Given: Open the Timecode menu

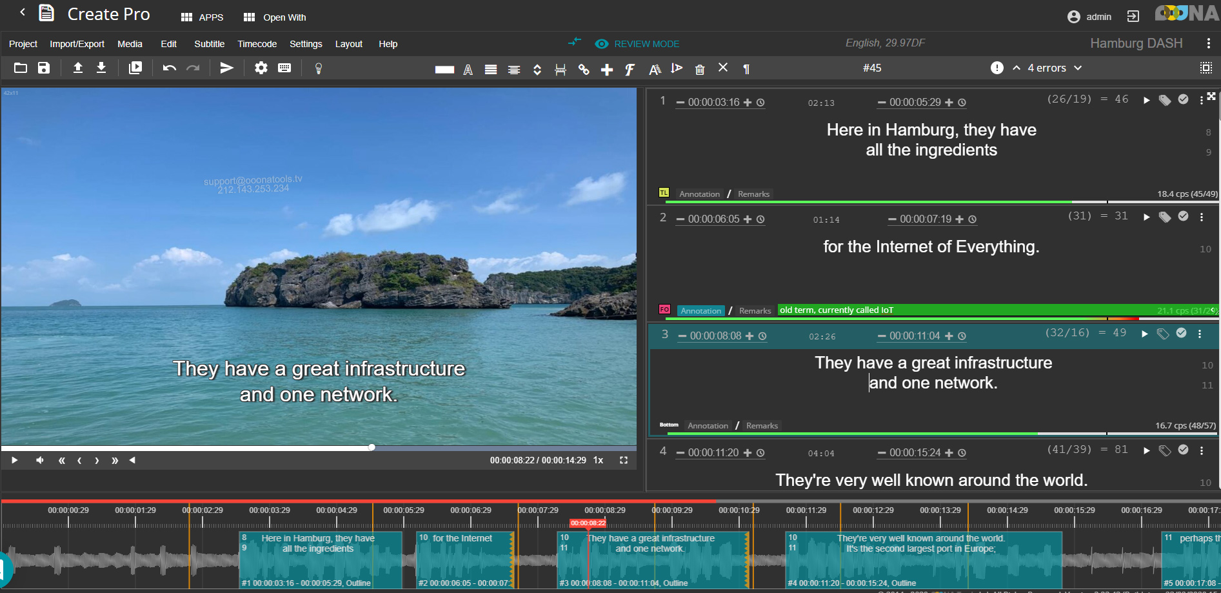Looking at the screenshot, I should (257, 44).
